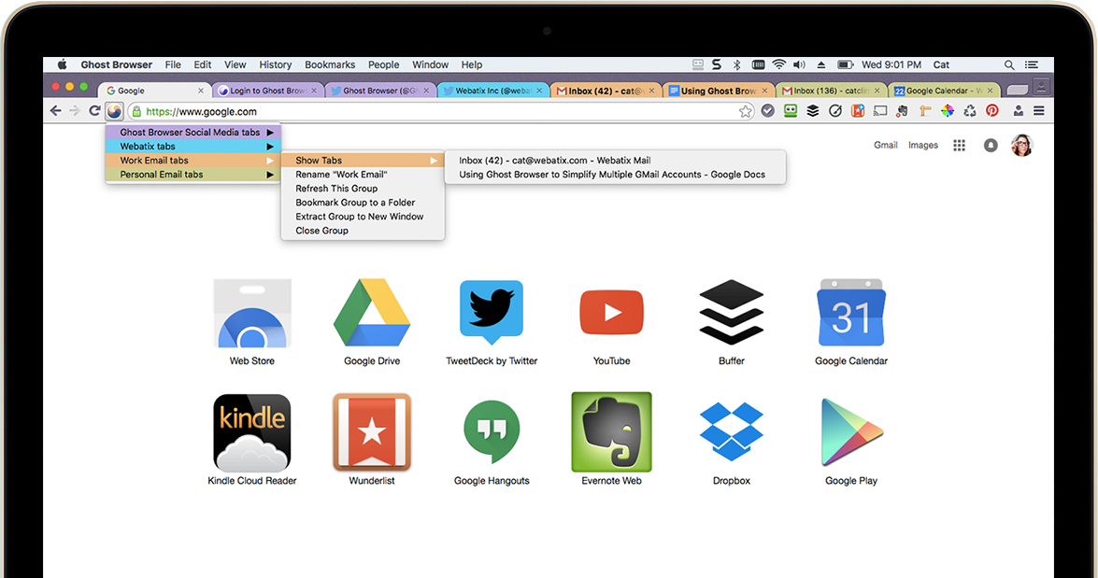Bookmark this page with the star icon

(x=745, y=111)
